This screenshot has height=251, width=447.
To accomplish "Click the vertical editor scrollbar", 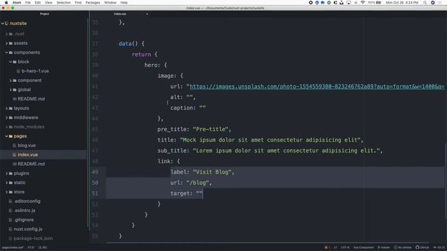I will (445, 181).
